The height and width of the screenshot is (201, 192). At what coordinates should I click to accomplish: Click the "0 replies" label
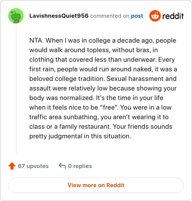(80, 166)
